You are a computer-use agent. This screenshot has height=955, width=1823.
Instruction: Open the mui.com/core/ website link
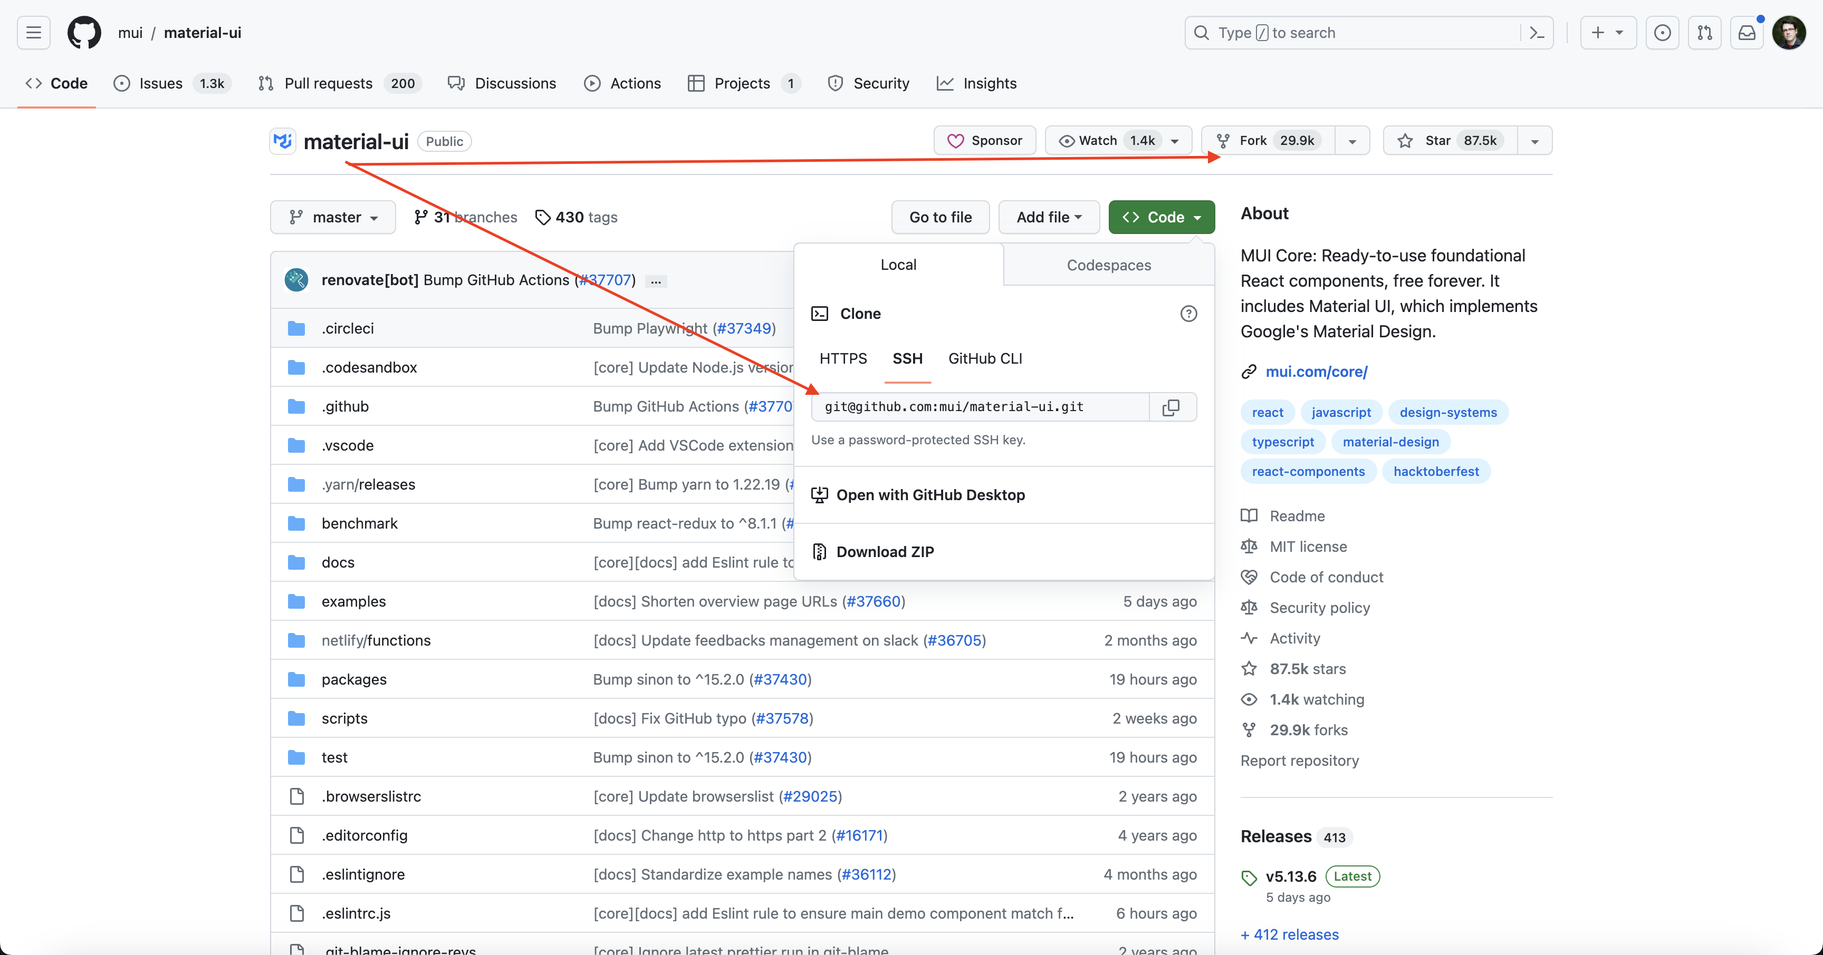(1316, 371)
